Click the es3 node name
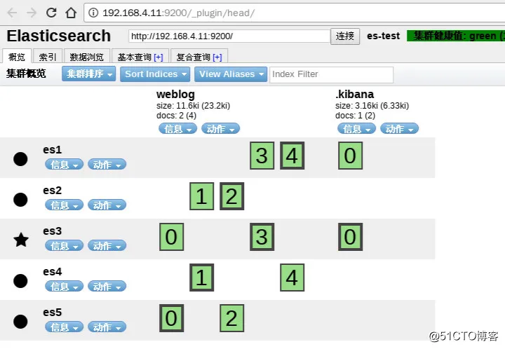Screen dimensions: 505x349 [52, 231]
